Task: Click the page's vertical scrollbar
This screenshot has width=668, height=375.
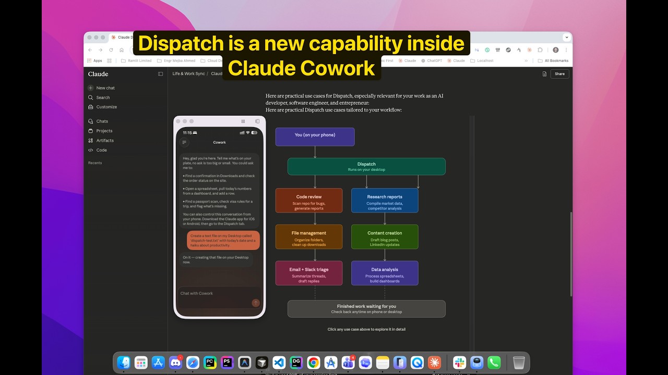Action: (x=570, y=254)
